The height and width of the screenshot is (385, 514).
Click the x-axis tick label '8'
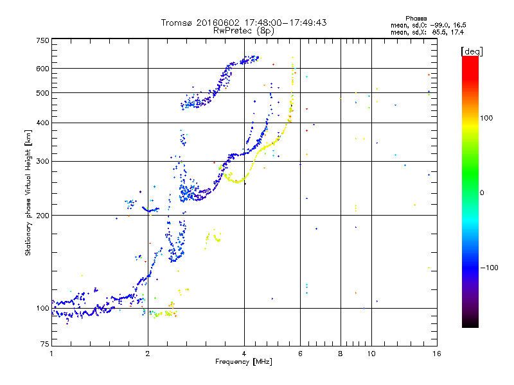pos(341,354)
